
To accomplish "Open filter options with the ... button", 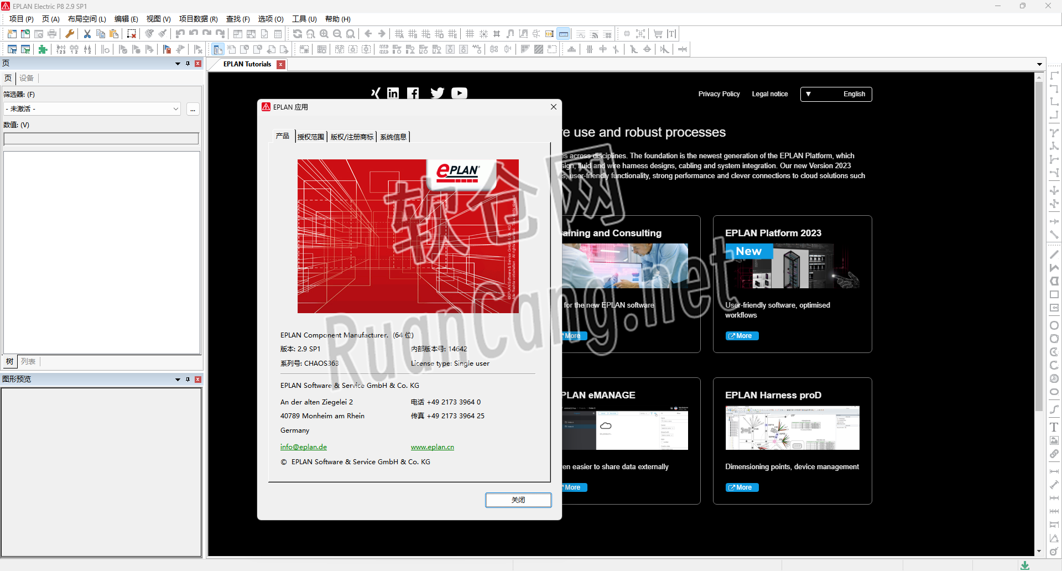I will pos(192,109).
